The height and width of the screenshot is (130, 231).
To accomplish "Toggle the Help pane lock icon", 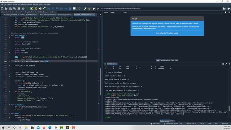I will (225, 12).
